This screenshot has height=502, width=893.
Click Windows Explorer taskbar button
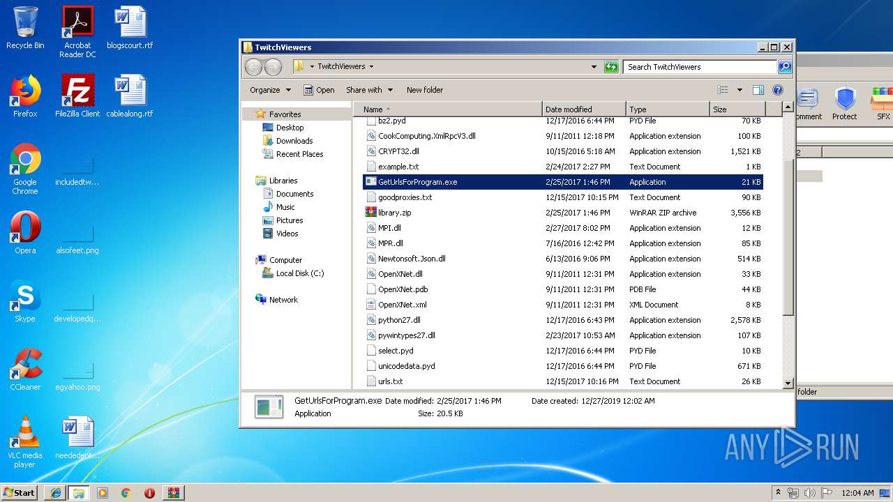coord(79,493)
